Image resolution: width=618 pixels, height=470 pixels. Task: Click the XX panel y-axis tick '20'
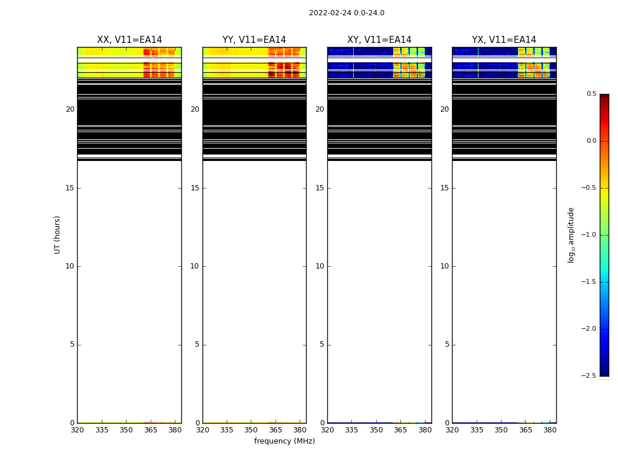pos(70,109)
